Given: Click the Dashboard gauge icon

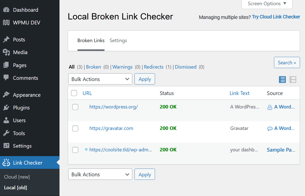Looking at the screenshot, I should coord(6,10).
